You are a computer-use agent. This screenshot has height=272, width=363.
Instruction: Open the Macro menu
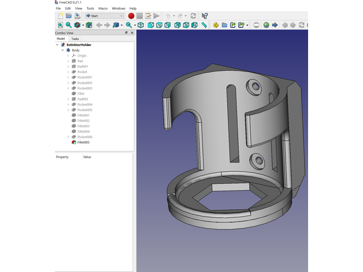pos(103,9)
